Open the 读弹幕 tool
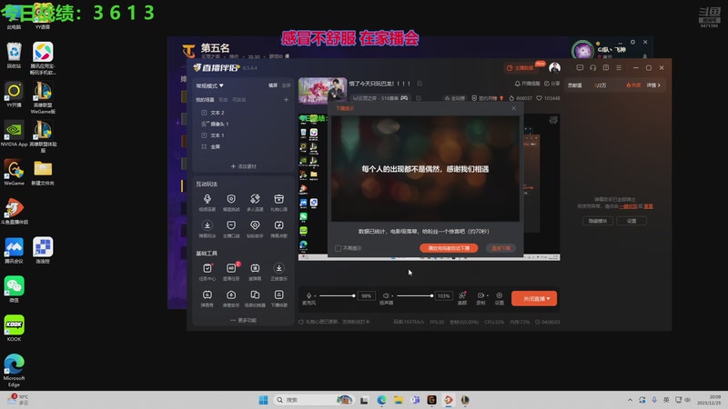Image resolution: width=728 pixels, height=409 pixels. (255, 272)
